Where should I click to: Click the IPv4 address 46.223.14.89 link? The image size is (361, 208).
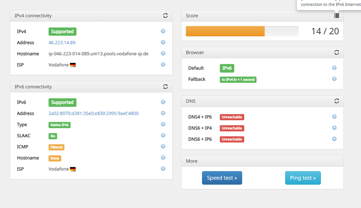(x=62, y=43)
